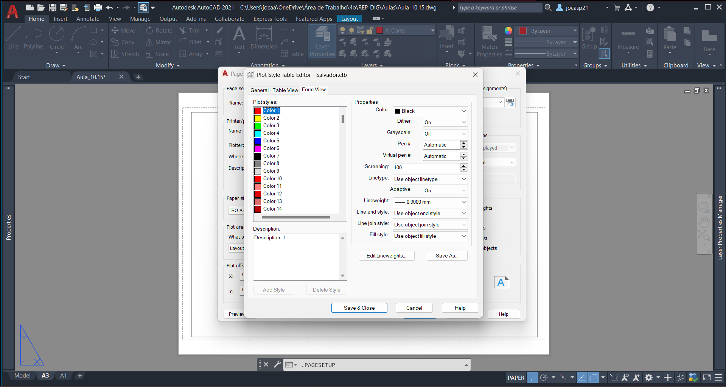Toggle clean screen icon in status bar
Image resolution: width=726 pixels, height=387 pixels.
point(707,378)
